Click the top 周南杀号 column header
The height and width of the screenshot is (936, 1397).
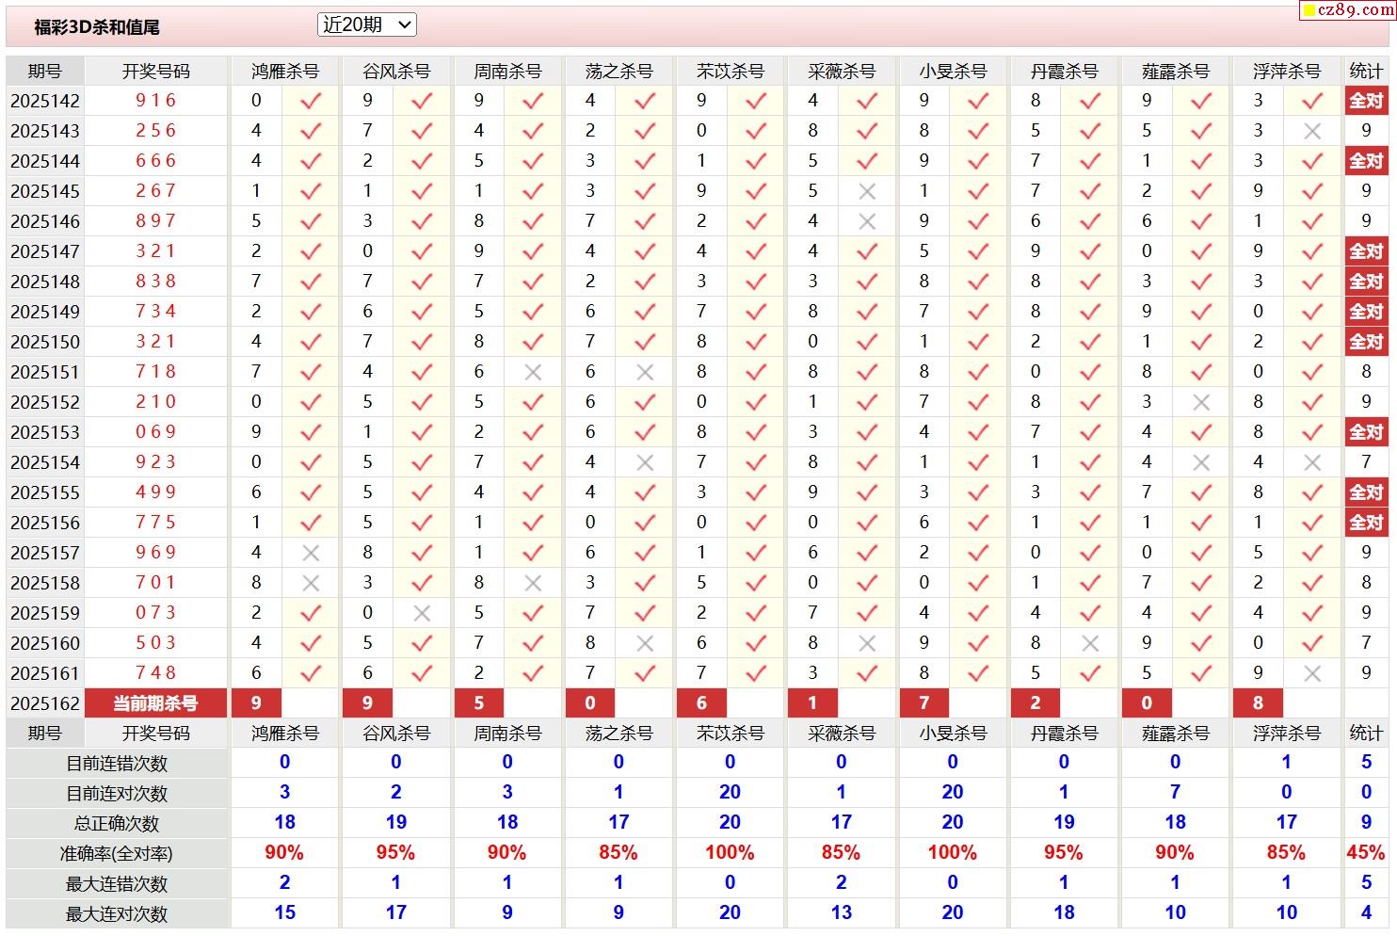[x=507, y=71]
